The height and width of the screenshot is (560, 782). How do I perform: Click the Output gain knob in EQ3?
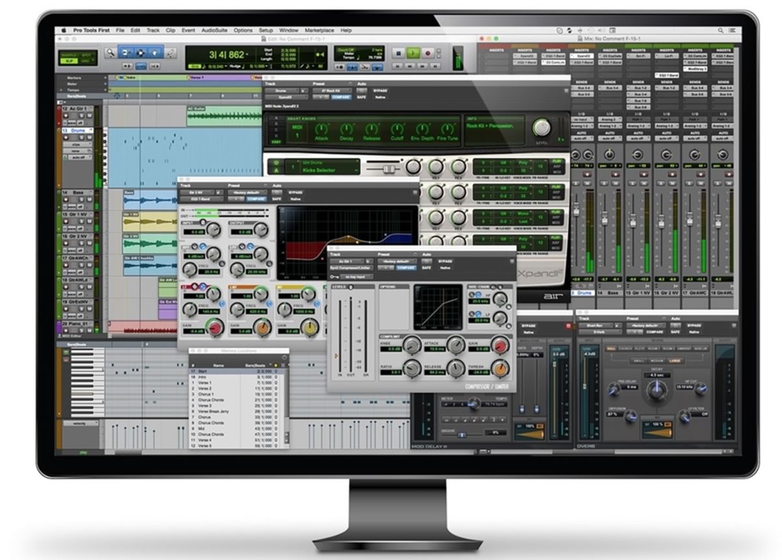coord(260,229)
